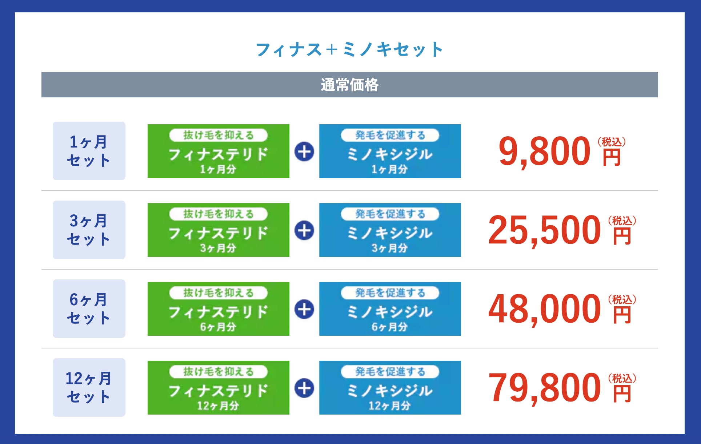This screenshot has width=701, height=444.
Task: Select the 79,800円 price
Action: click(560, 388)
